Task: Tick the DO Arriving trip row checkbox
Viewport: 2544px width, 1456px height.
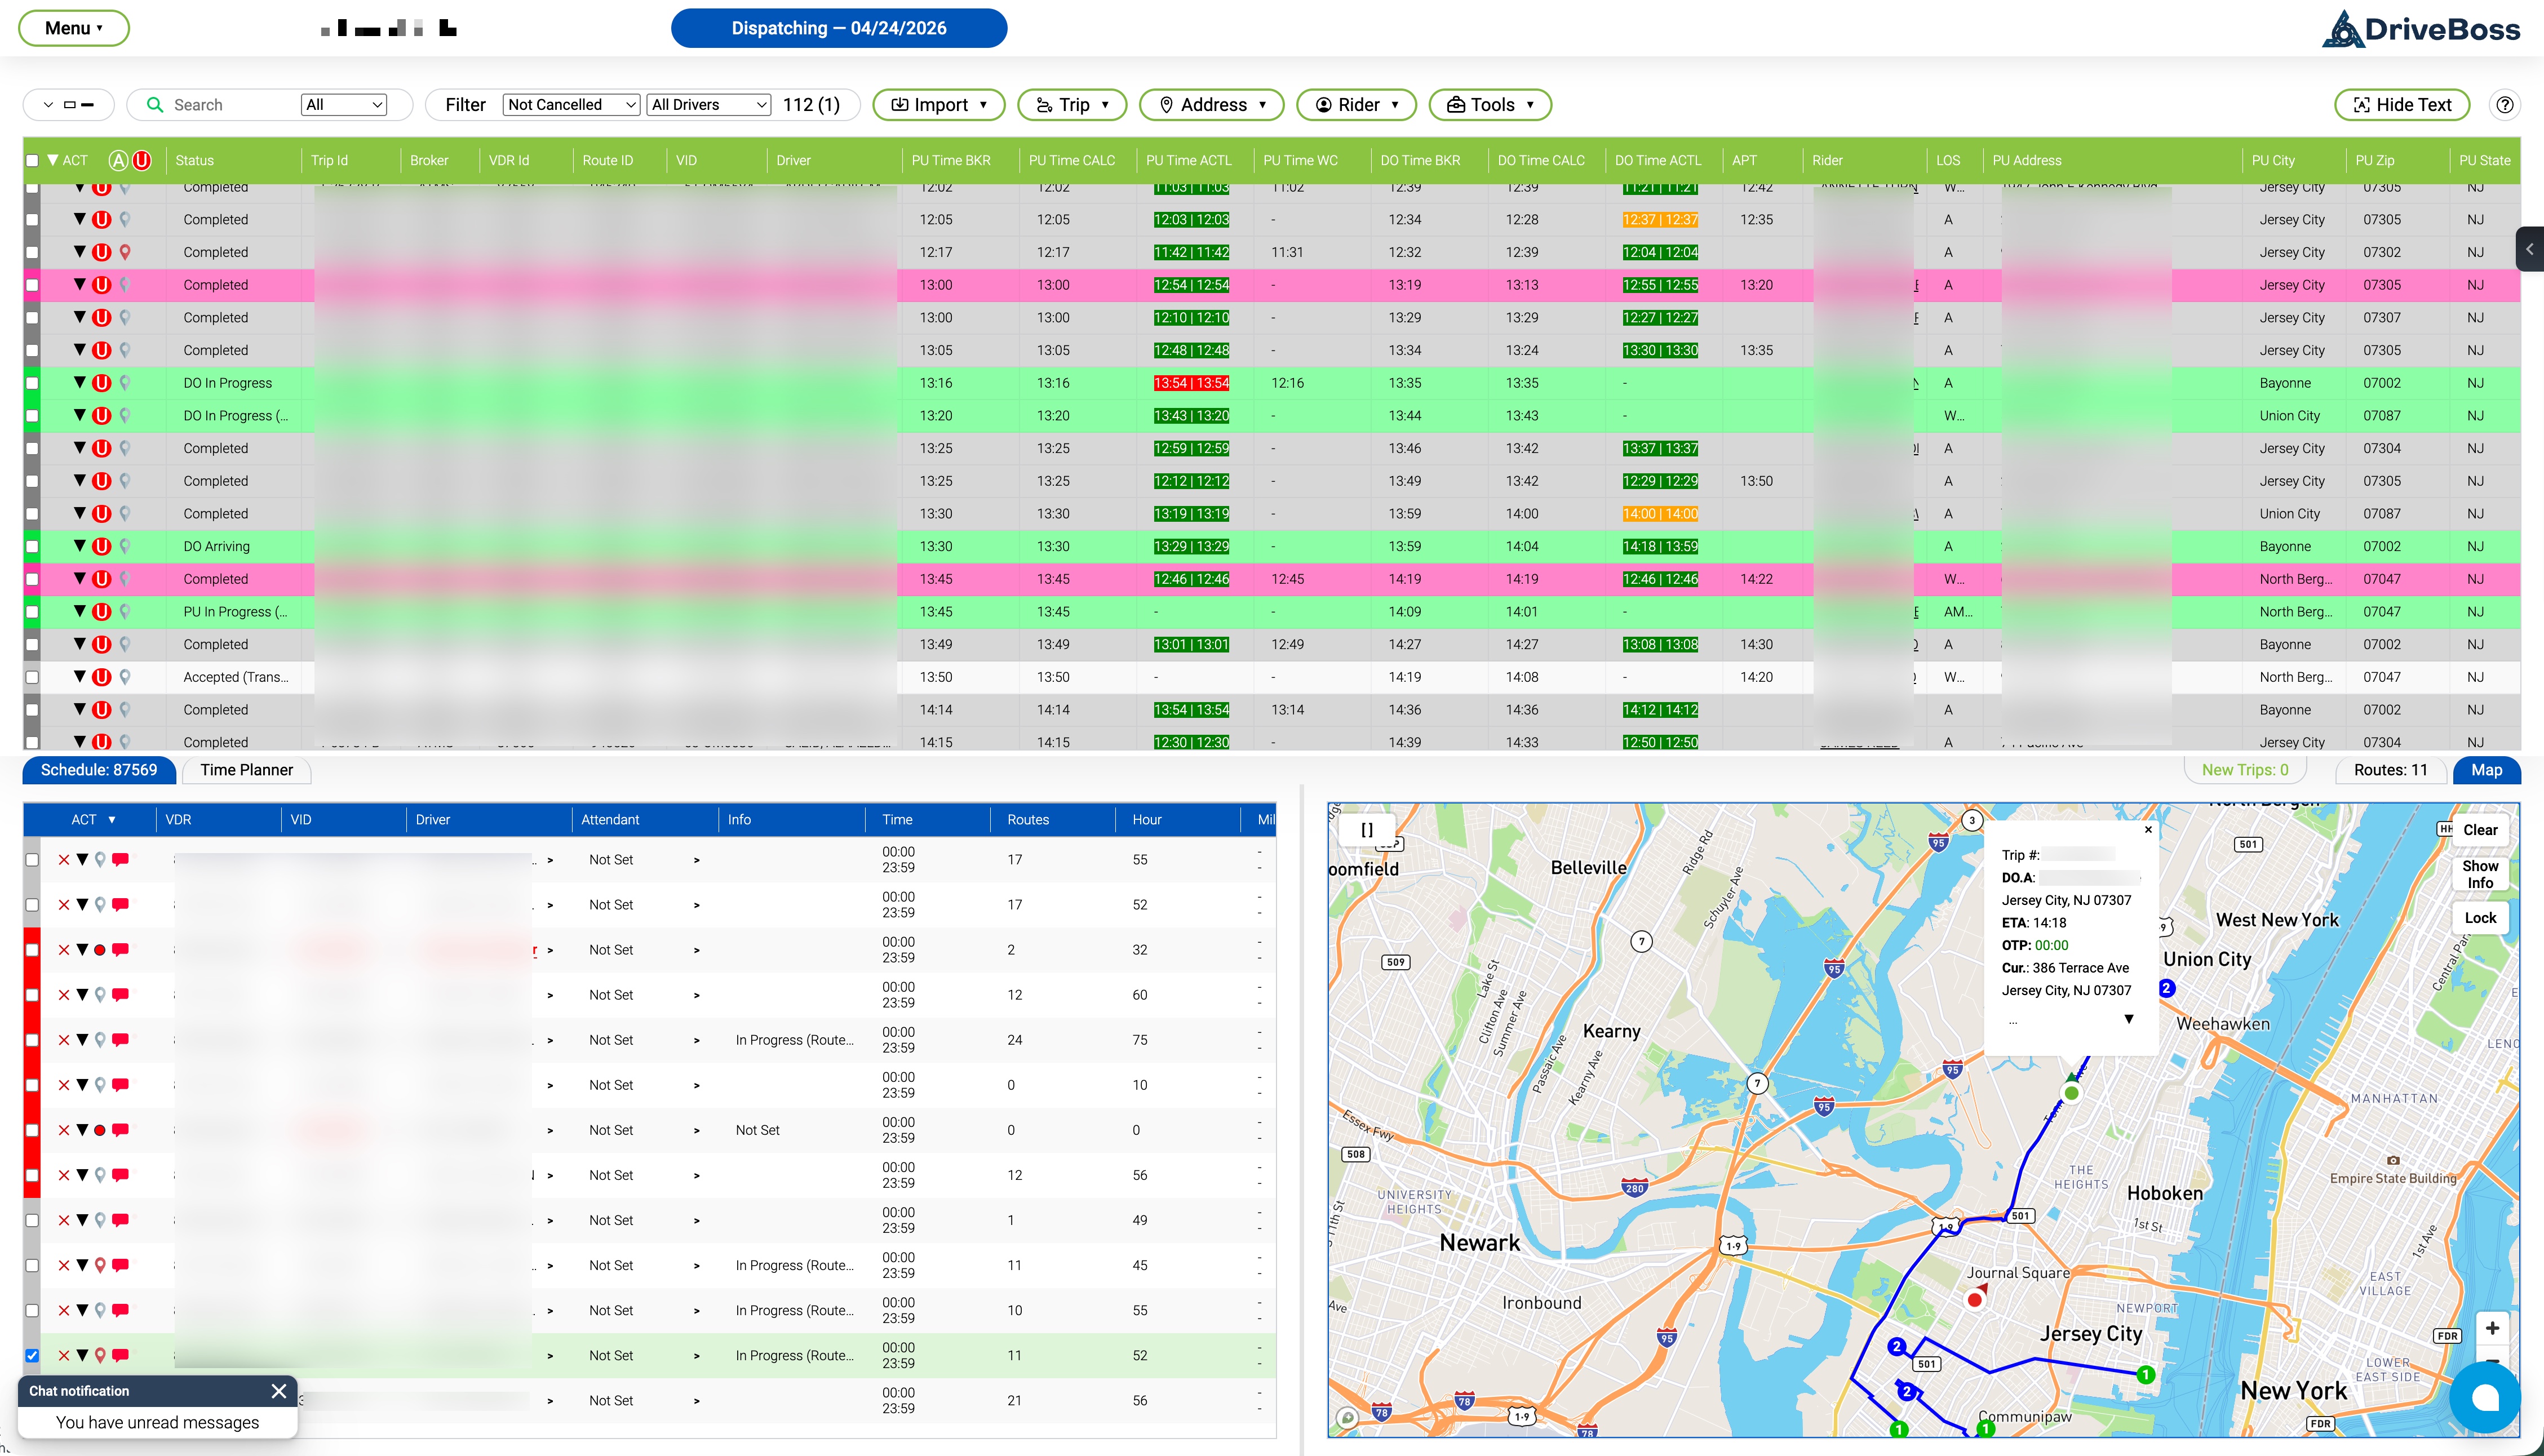Action: pyautogui.click(x=32, y=547)
